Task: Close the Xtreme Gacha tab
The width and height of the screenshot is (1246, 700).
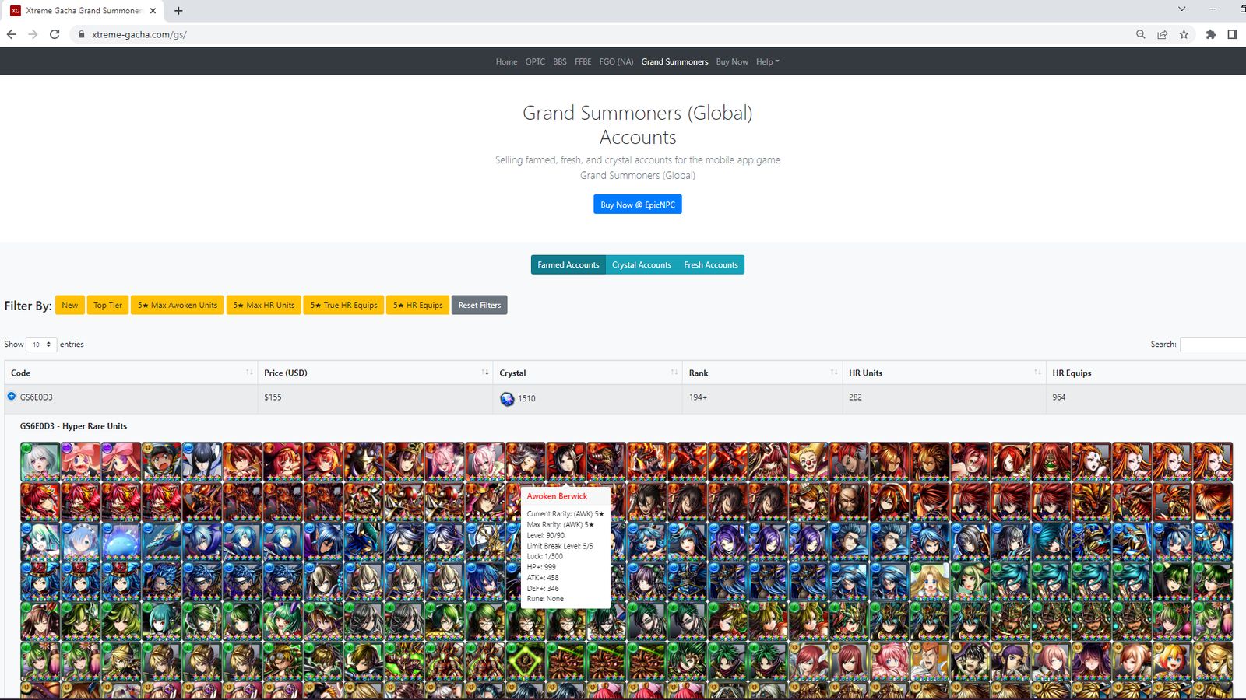Action: click(x=153, y=11)
